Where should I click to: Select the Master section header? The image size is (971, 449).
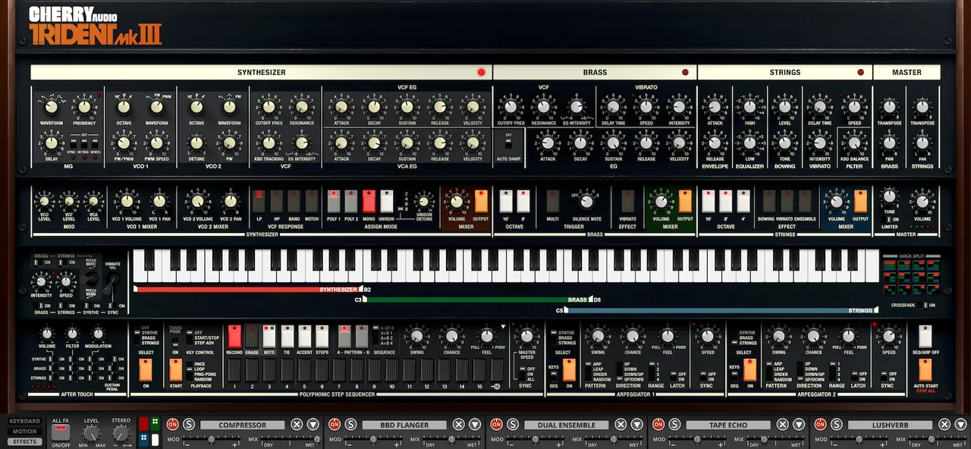coord(907,73)
